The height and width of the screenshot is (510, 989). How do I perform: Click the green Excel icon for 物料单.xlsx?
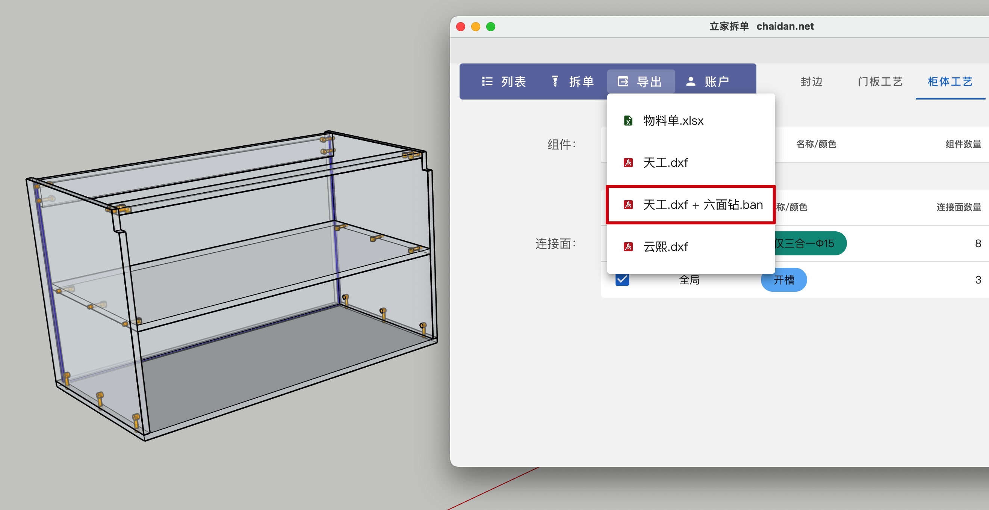[x=628, y=121]
